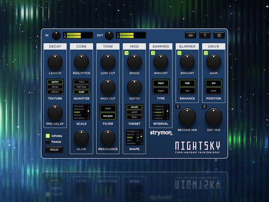Set the filter type to regen
The width and height of the screenshot is (269, 202).
click(108, 108)
